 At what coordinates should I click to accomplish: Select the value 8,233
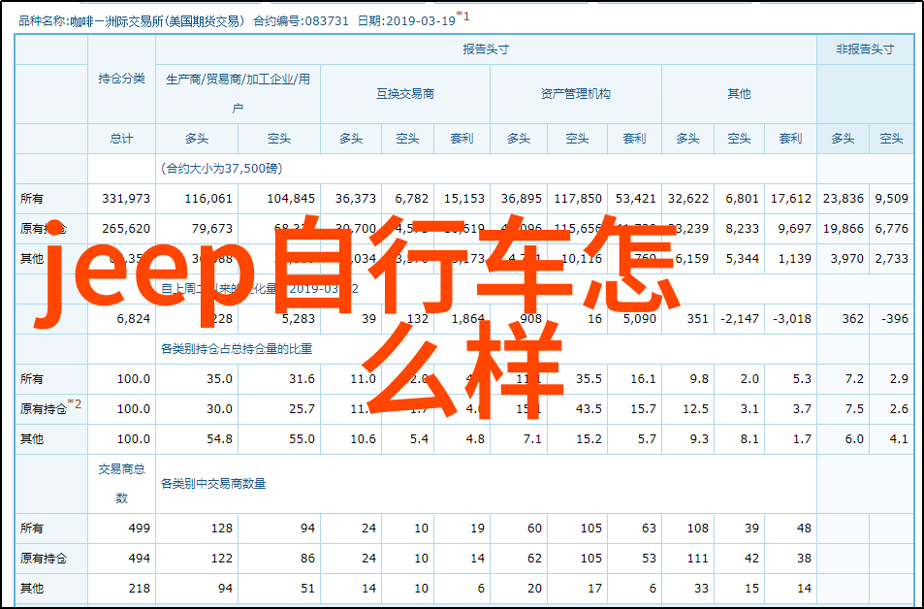click(x=742, y=228)
